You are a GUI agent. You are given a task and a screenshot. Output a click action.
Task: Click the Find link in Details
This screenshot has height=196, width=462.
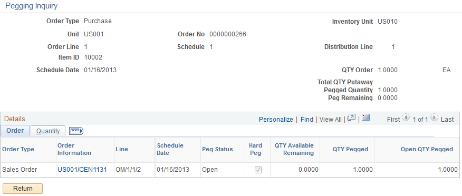click(x=307, y=119)
